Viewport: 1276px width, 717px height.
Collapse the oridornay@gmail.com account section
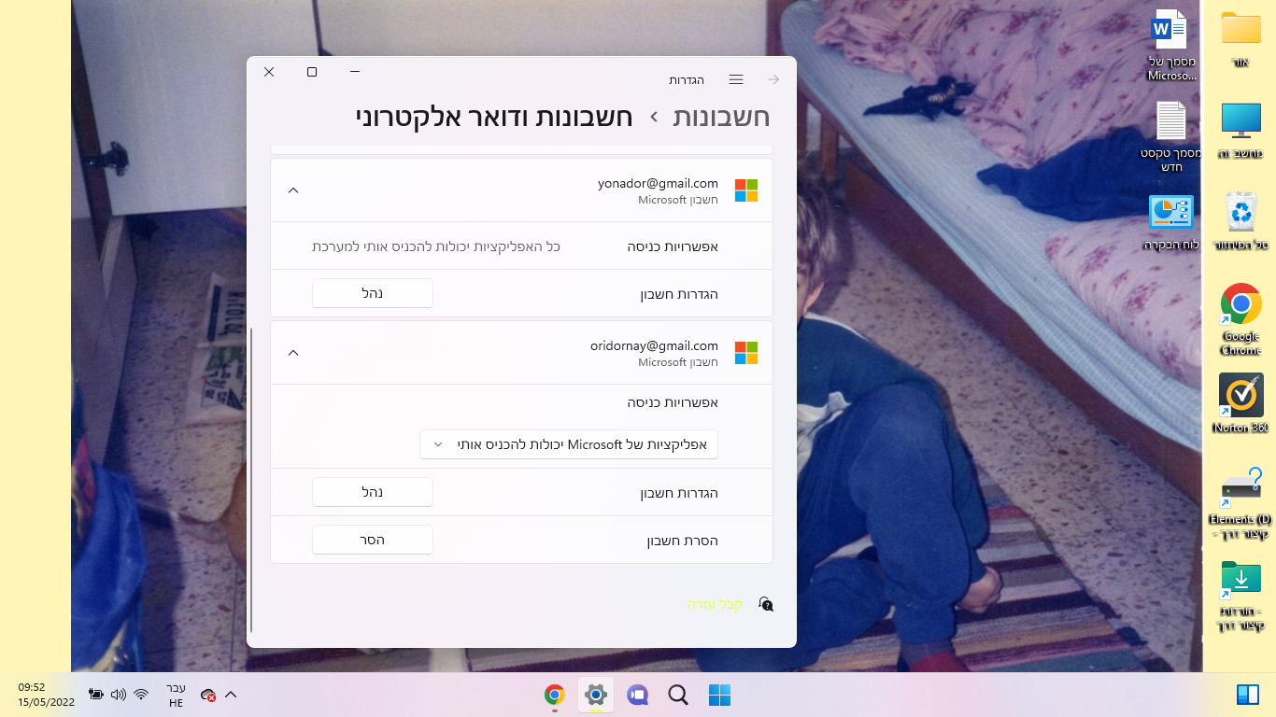pos(293,353)
